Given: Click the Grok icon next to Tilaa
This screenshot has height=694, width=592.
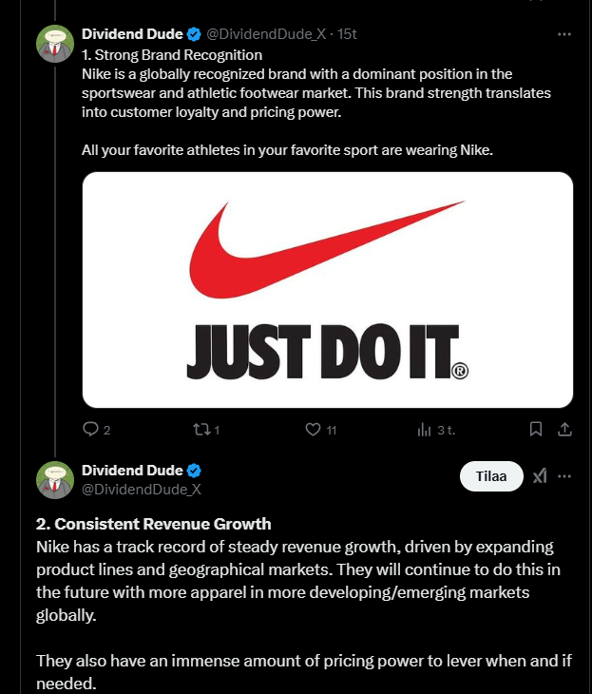Looking at the screenshot, I should pyautogui.click(x=540, y=476).
